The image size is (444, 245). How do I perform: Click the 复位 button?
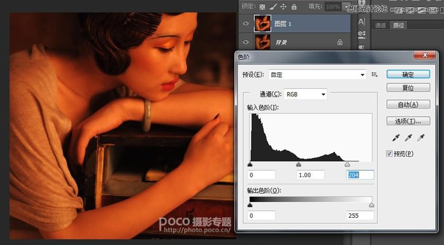tap(408, 88)
